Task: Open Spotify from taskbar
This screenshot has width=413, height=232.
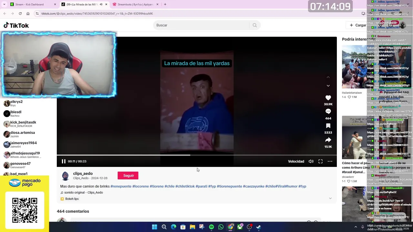Action: tap(211, 227)
